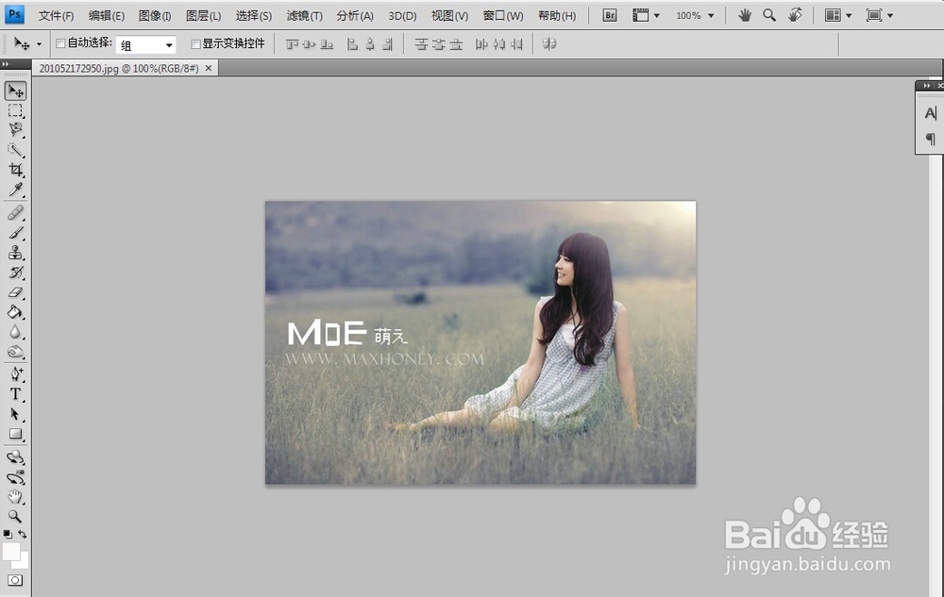
Task: Click the Align Top Edges button
Action: point(292,44)
